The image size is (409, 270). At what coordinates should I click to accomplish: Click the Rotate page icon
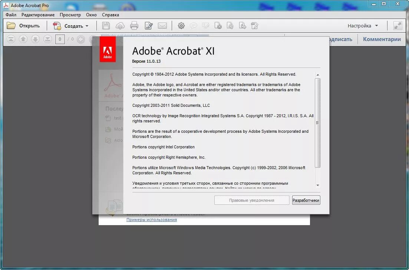230,26
